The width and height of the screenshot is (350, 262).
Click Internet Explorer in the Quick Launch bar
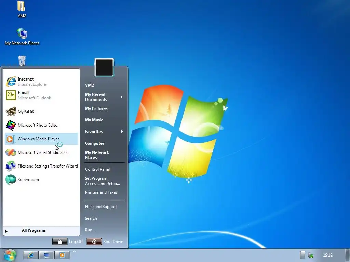click(31, 255)
